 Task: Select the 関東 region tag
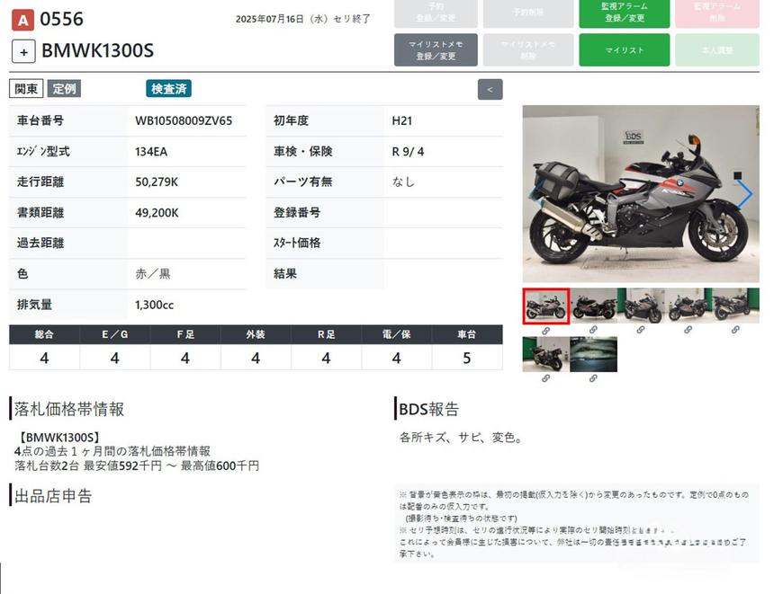[x=26, y=89]
